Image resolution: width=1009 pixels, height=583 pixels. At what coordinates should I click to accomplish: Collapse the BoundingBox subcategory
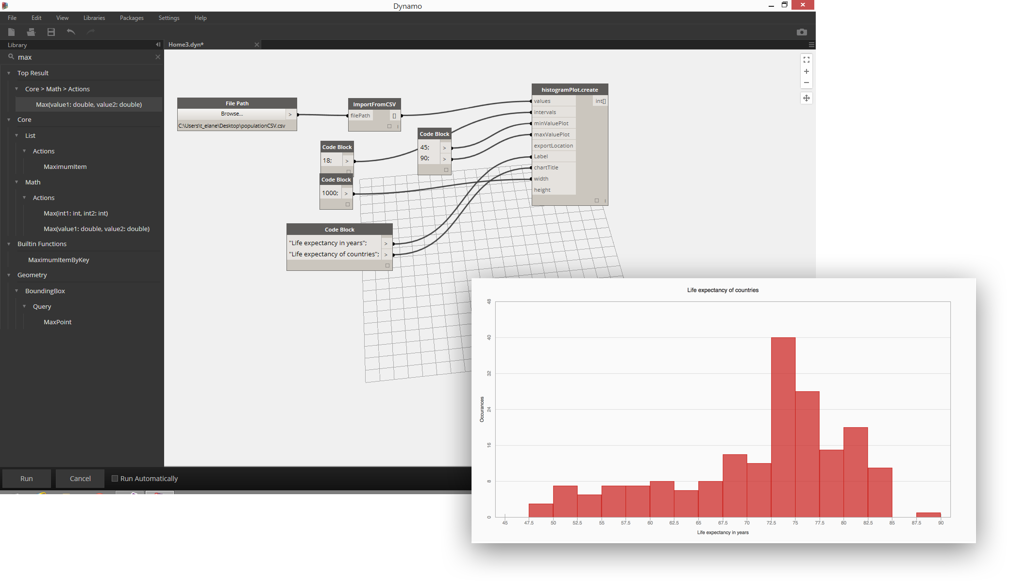point(17,291)
